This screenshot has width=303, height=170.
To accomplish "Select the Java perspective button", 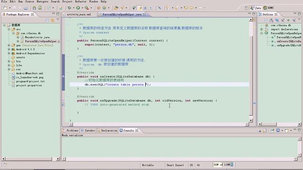I will (256, 8).
